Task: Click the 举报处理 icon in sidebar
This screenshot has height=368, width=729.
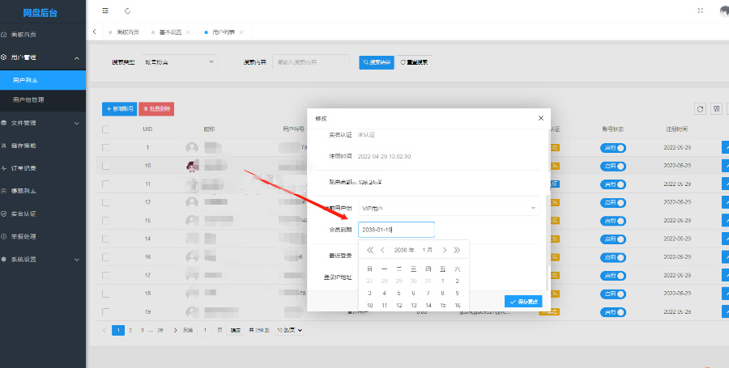Action: click(x=4, y=237)
